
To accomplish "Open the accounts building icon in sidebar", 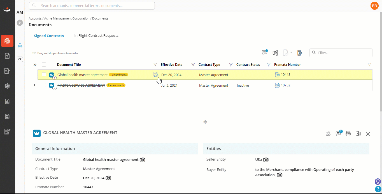I will (x=7, y=41).
